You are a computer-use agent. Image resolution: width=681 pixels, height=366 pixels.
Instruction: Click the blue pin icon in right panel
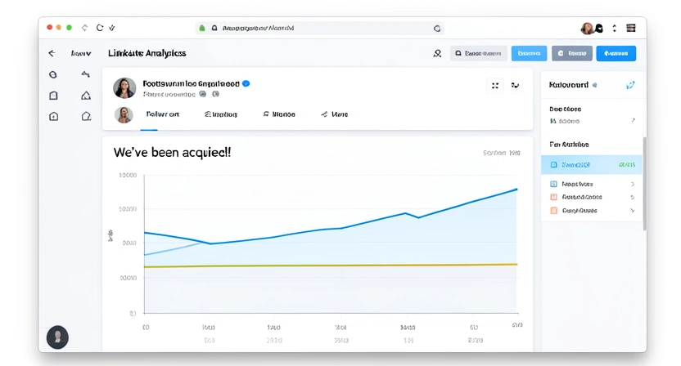coord(630,85)
